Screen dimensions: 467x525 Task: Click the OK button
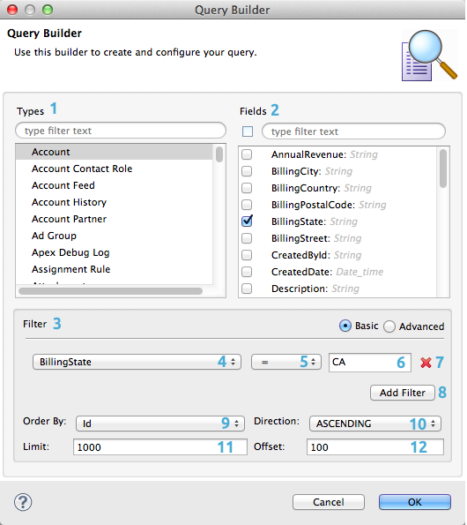415,502
